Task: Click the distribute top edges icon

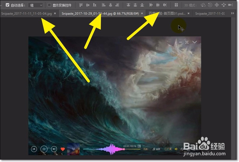Action: coord(128,5)
